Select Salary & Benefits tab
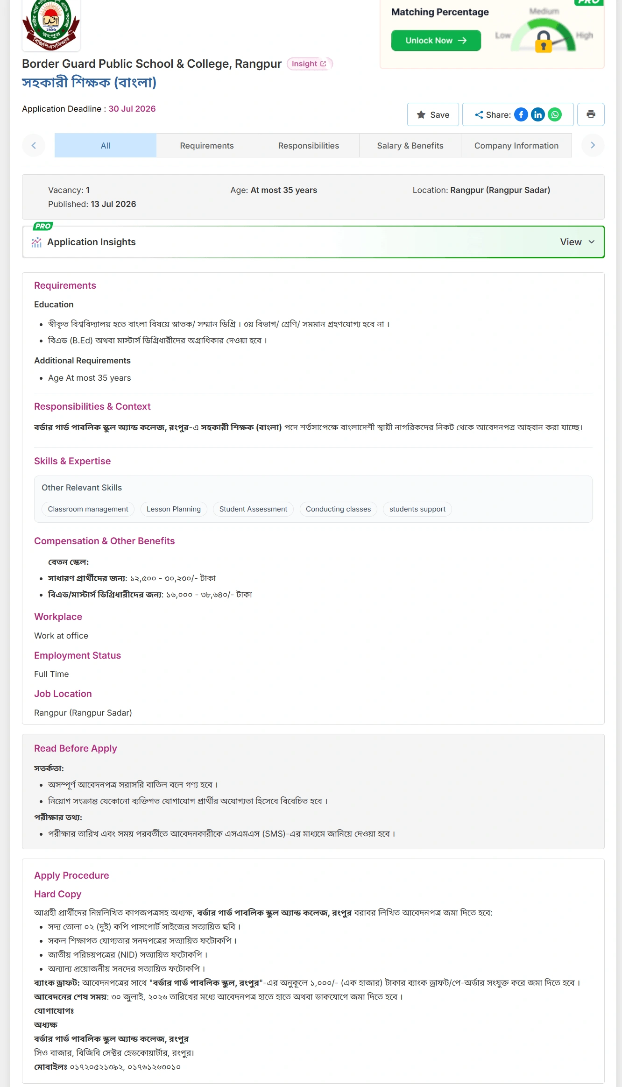The image size is (622, 1087). [x=410, y=145]
